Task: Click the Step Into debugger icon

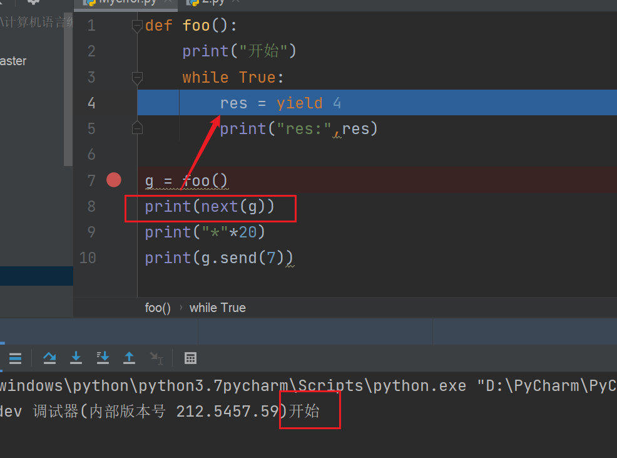Action: [76, 358]
